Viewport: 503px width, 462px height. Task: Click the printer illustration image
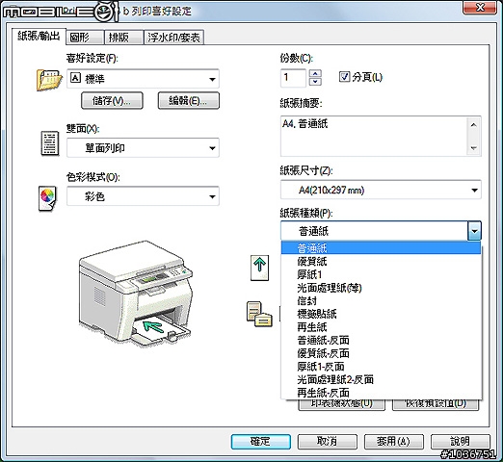click(x=136, y=294)
